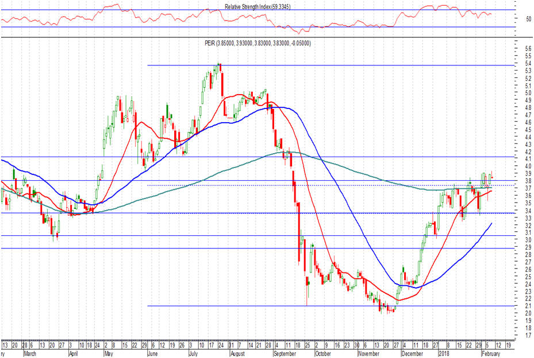The height and width of the screenshot is (358, 534).
Task: Click the October month label
Action: pos(323,353)
